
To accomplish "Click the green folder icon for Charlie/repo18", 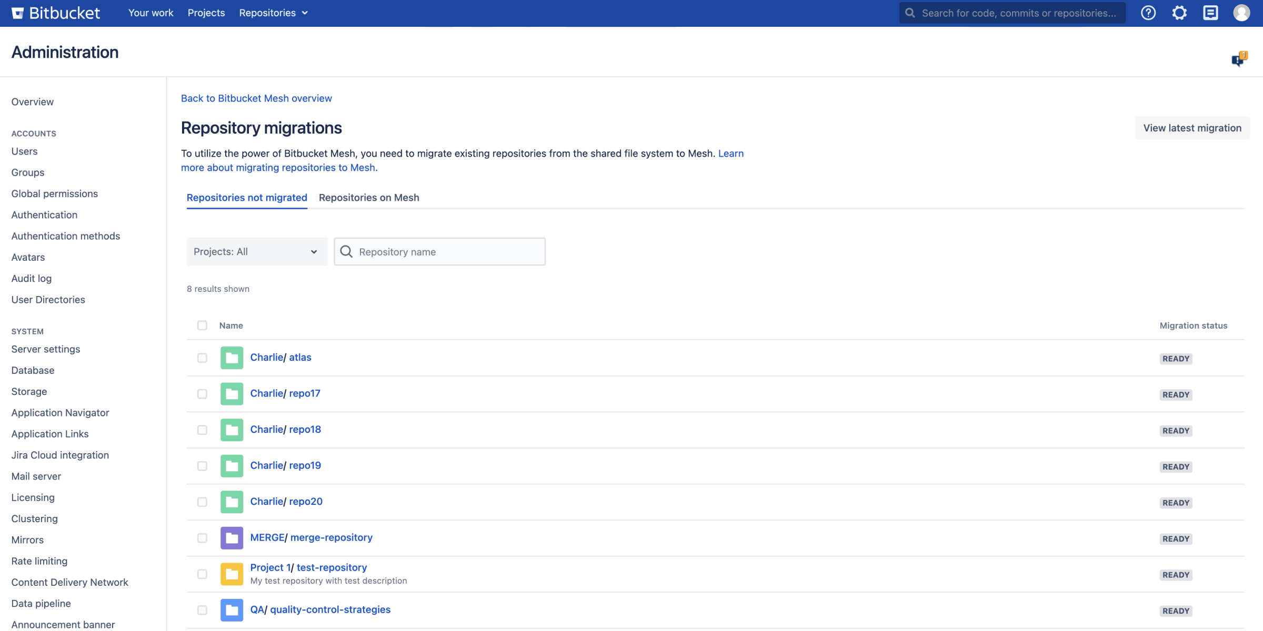I will [x=232, y=430].
